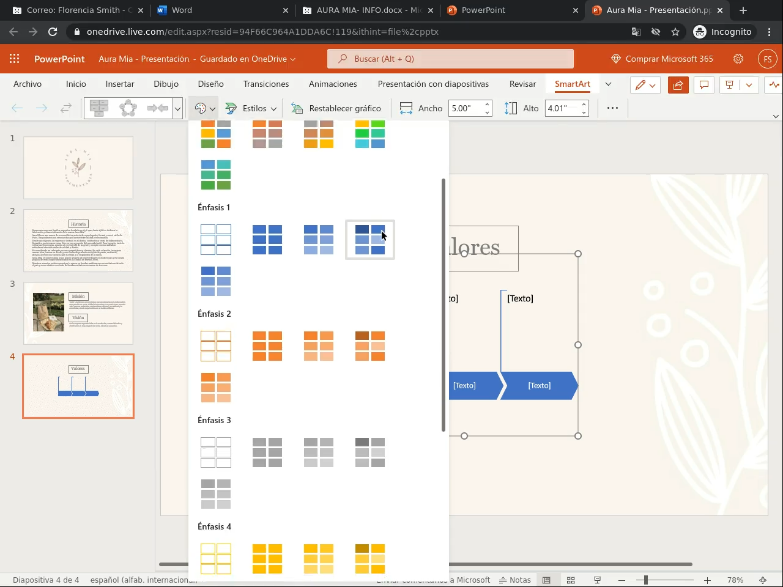Click the right-to-left direction swap icon
This screenshot has width=783, height=587.
pyautogui.click(x=66, y=108)
